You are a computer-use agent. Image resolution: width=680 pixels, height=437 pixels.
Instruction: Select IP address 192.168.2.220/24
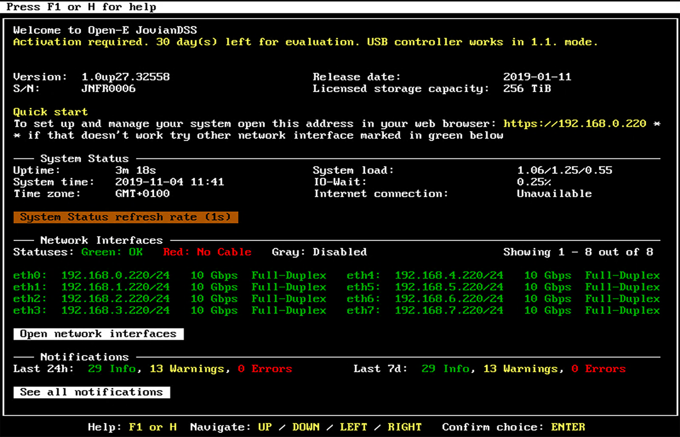pyautogui.click(x=115, y=299)
